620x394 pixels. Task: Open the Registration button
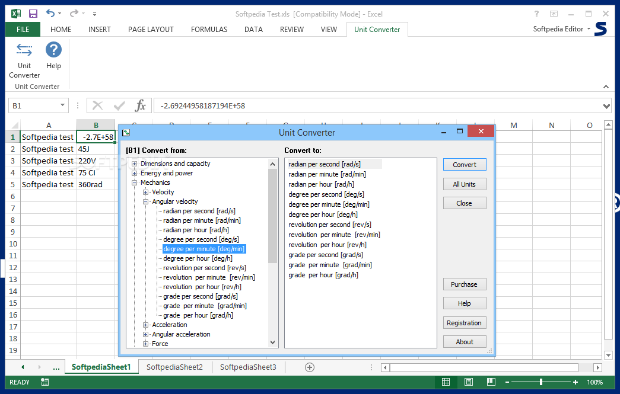[465, 322]
